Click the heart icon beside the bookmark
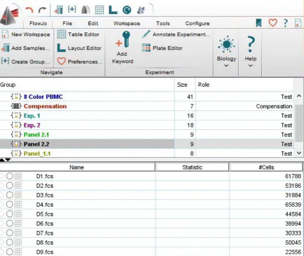Screen dimensions: 304x256 (x=272, y=23)
